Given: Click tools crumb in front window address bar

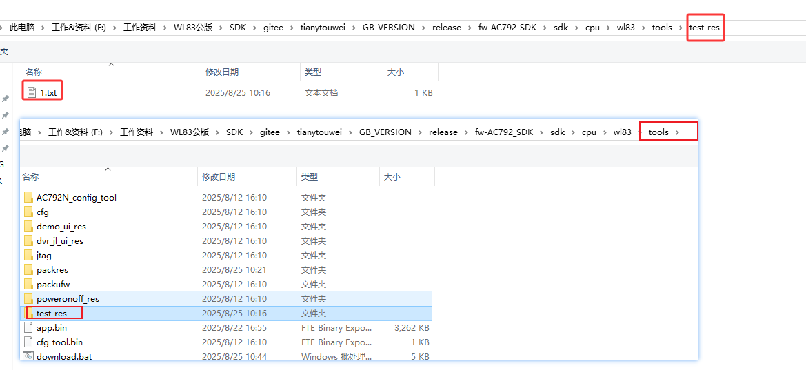Looking at the screenshot, I should pyautogui.click(x=658, y=132).
